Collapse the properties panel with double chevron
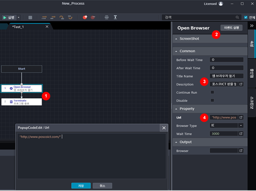 252,26
